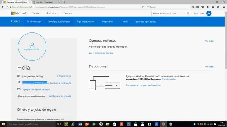The image size is (227, 127).
Task: Open Servicios y suscripciones tab
Action: point(59,22)
